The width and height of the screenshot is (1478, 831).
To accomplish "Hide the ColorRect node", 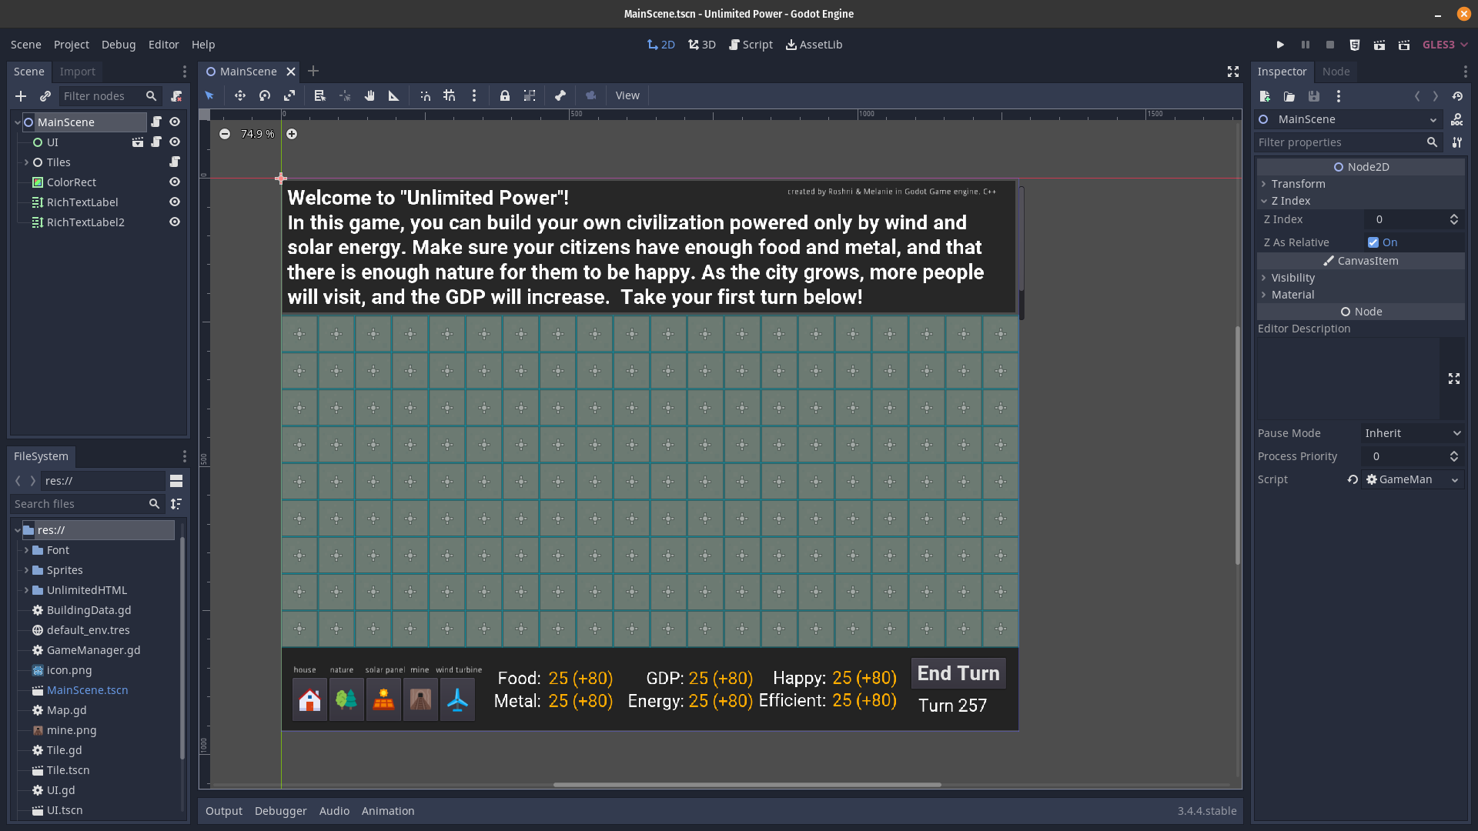I will 174,182.
